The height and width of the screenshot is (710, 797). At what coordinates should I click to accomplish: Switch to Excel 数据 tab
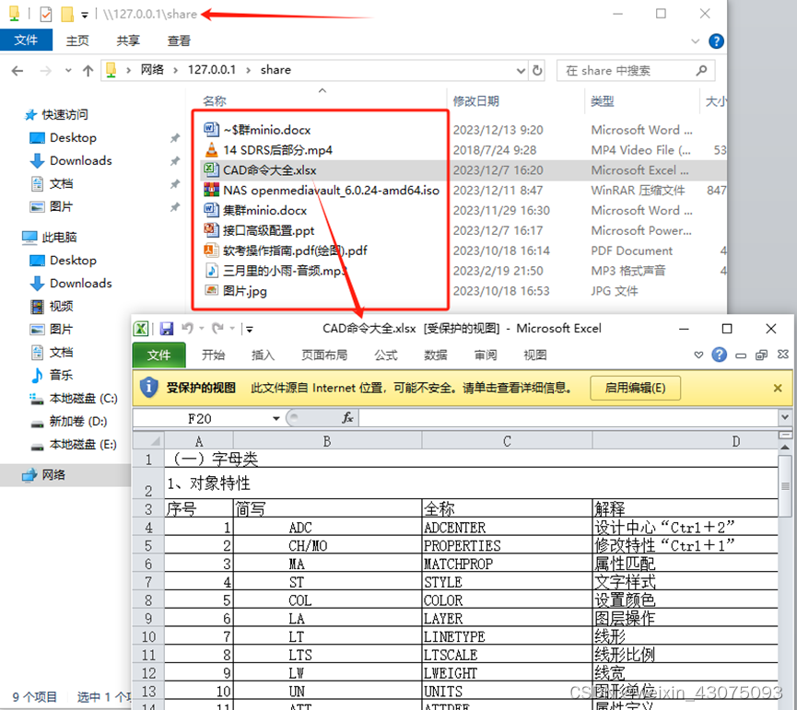click(x=436, y=355)
